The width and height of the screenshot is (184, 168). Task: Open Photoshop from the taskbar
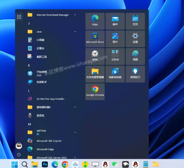pyautogui.click(x=45, y=164)
